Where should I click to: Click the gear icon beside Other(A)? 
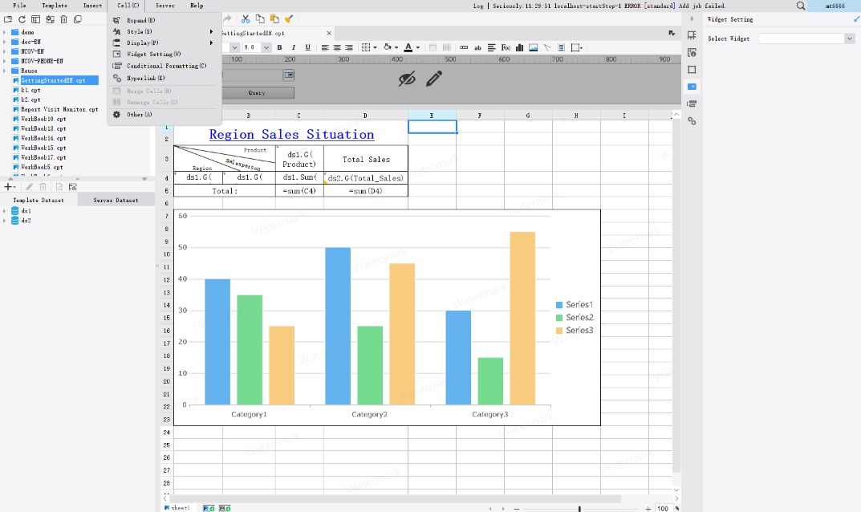tap(116, 114)
